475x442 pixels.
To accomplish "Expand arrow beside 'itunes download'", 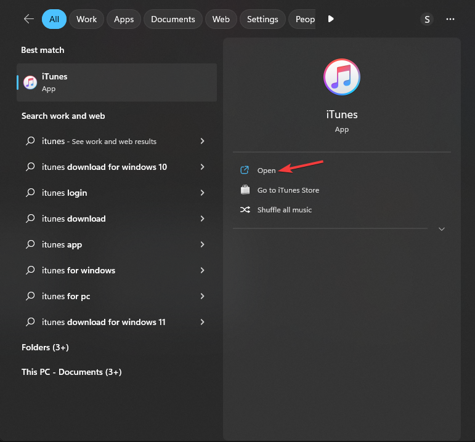I will pyautogui.click(x=202, y=219).
